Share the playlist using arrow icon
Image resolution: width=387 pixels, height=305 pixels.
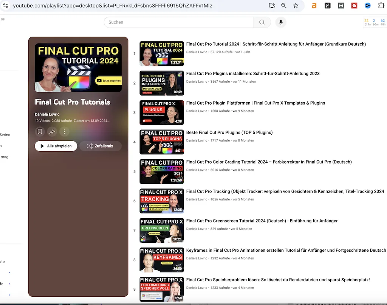52,132
